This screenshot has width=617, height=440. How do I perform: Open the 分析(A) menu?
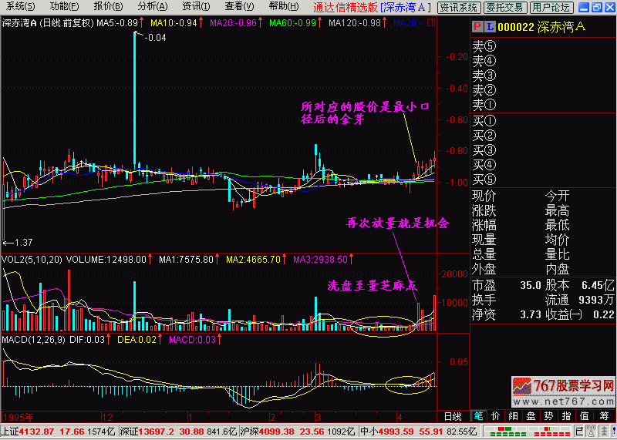click(x=150, y=7)
